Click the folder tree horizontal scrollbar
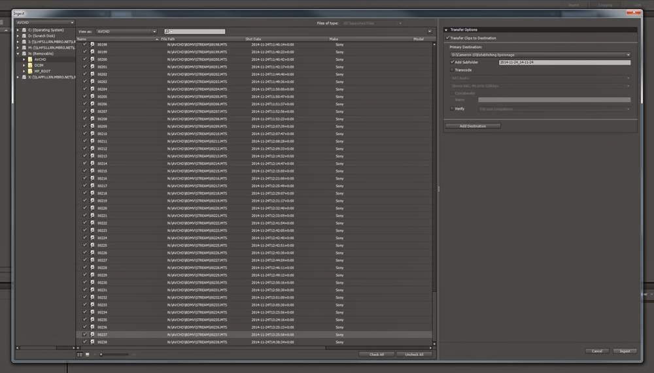 tap(46, 348)
